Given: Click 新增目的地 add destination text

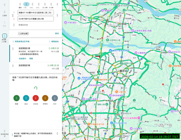Looking at the screenshot, I should tap(23, 25).
